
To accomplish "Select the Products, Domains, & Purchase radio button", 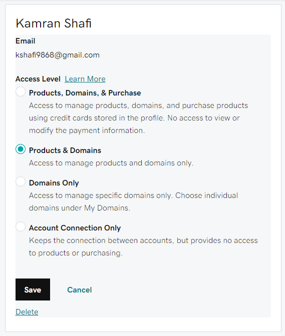I will point(21,91).
